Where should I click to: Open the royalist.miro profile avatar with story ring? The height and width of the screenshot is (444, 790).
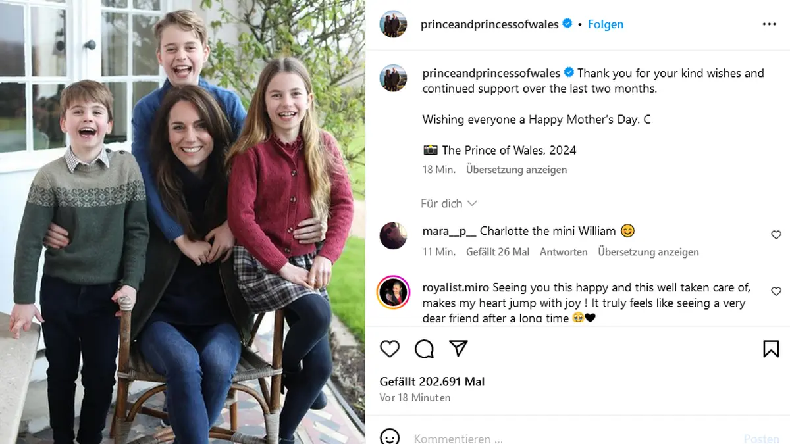[x=393, y=293]
